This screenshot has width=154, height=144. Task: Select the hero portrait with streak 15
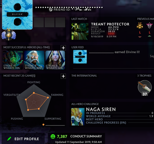pos(13,60)
